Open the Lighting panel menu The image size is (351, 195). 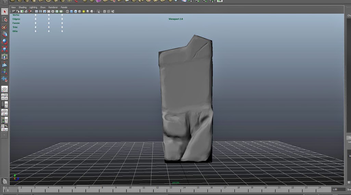pyautogui.click(x=33, y=7)
